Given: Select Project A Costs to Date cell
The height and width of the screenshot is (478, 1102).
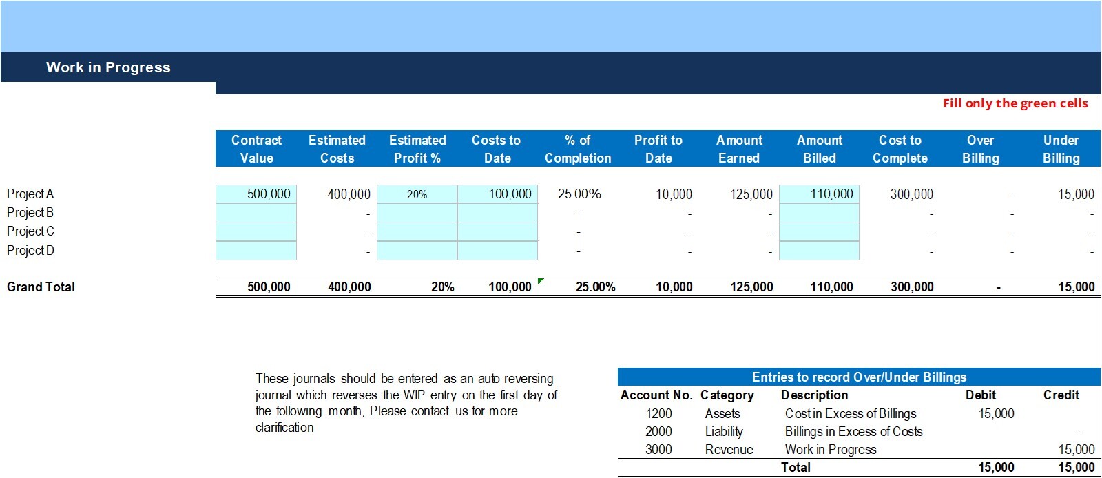Looking at the screenshot, I should point(498,194).
